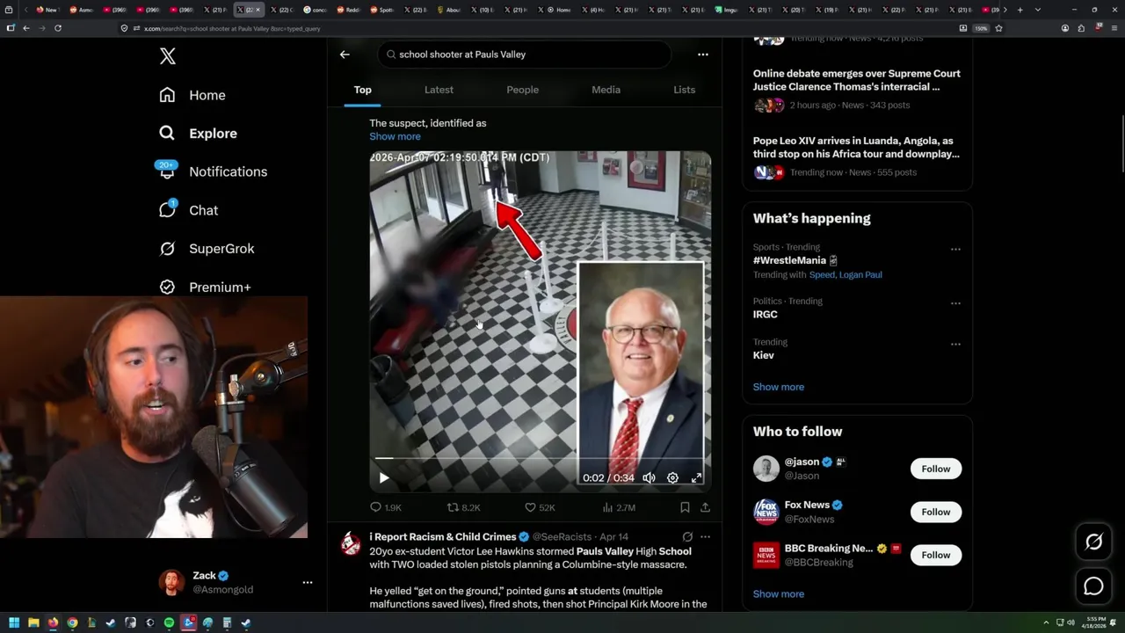Open Explore in the sidebar

[198, 134]
